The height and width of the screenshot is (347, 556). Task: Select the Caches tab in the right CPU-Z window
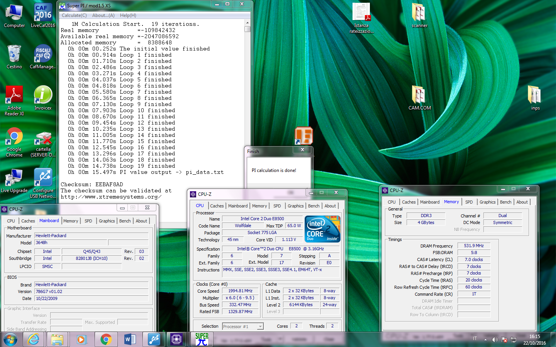[x=409, y=202]
